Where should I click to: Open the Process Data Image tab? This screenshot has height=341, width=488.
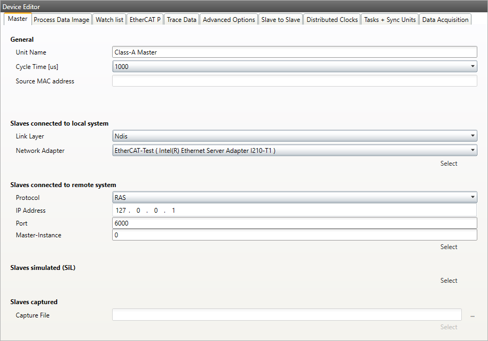(61, 20)
